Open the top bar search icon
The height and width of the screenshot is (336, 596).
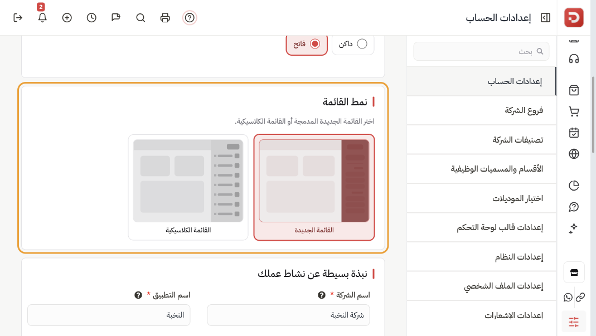[x=140, y=18]
